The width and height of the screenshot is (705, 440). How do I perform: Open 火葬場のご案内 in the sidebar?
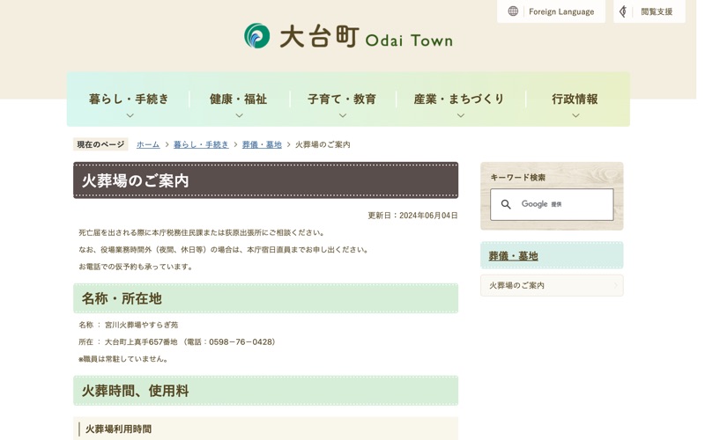(552, 285)
